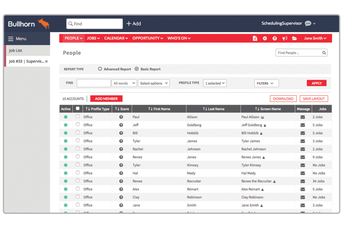The width and height of the screenshot is (343, 228).
Task: Open the Calendar menu
Action: pyautogui.click(x=116, y=38)
